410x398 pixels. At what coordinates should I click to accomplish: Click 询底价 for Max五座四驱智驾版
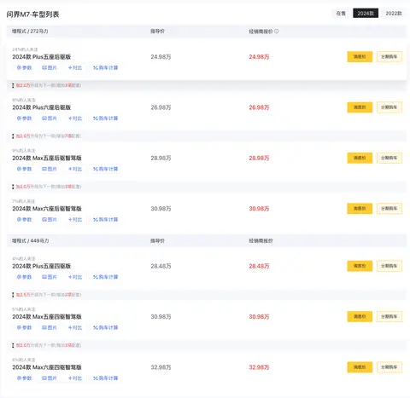pyautogui.click(x=360, y=316)
